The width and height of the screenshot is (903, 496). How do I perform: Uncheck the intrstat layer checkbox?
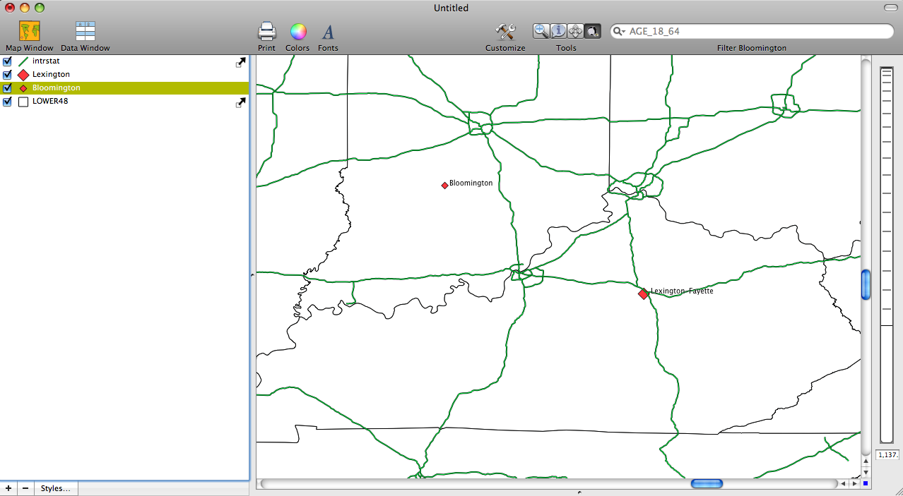8,61
